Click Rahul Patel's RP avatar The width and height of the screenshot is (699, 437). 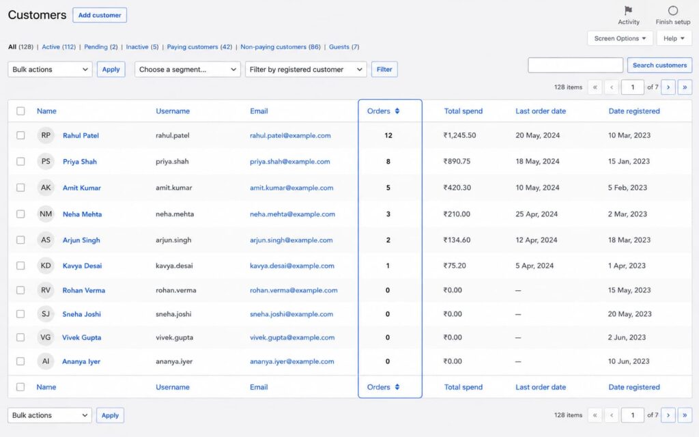tap(46, 135)
